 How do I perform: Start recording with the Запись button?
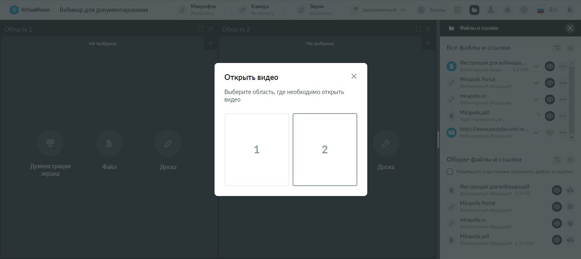(432, 10)
